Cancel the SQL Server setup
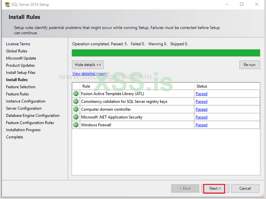The image size is (266, 199). pyautogui.click(x=245, y=189)
